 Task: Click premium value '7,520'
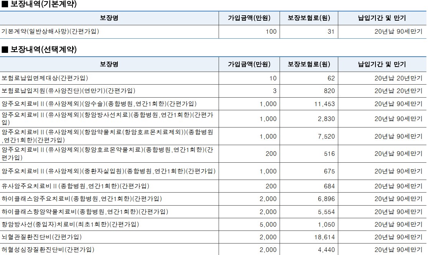(326, 136)
